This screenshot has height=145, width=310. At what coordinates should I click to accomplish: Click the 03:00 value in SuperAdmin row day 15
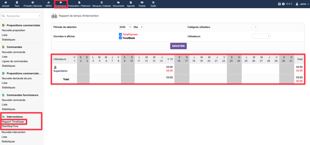click(170, 67)
